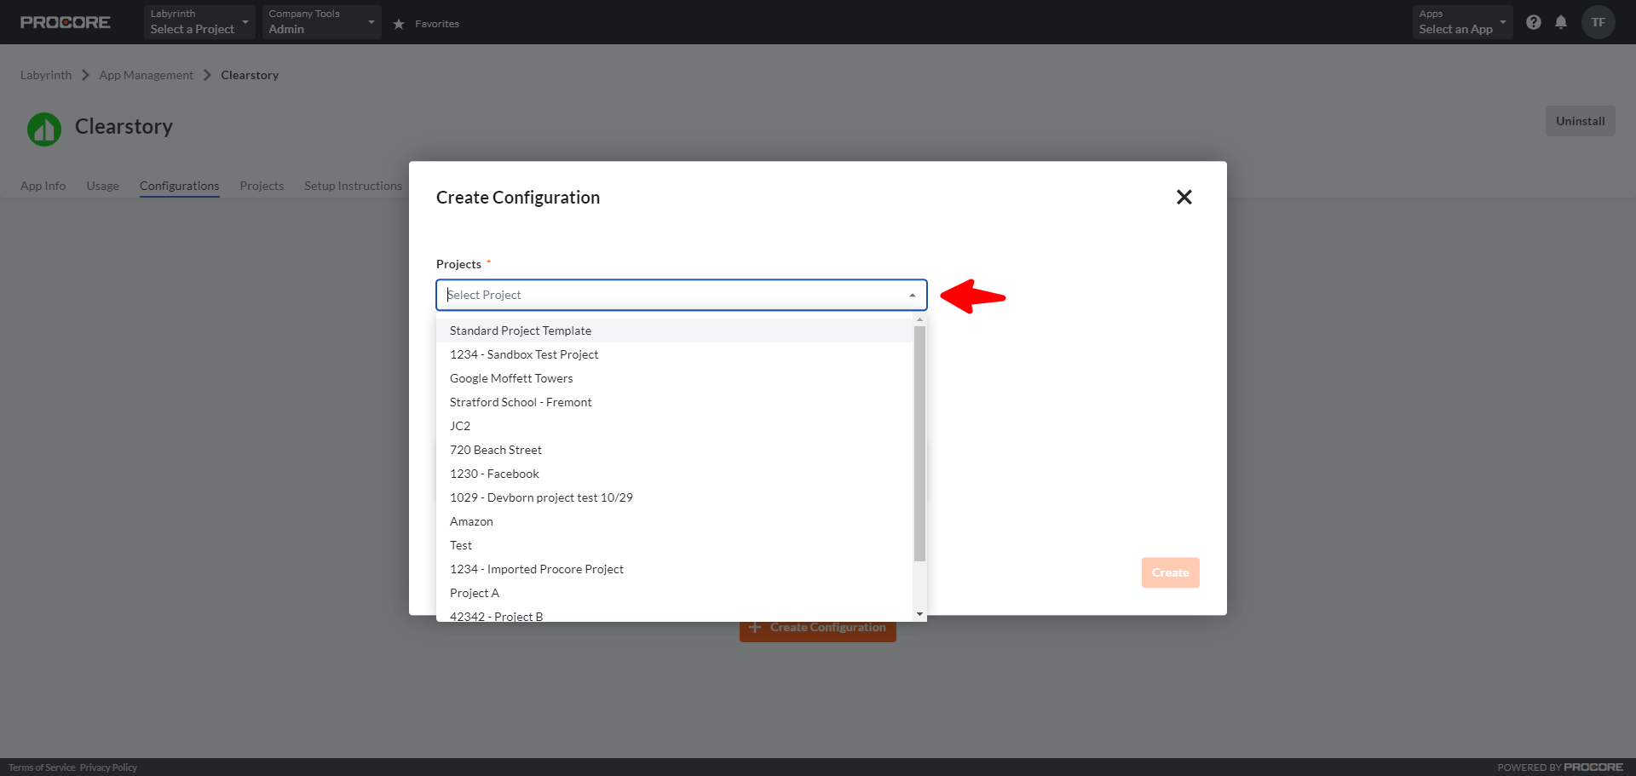The height and width of the screenshot is (776, 1636).
Task: Click the Favorites star icon
Action: tap(399, 24)
